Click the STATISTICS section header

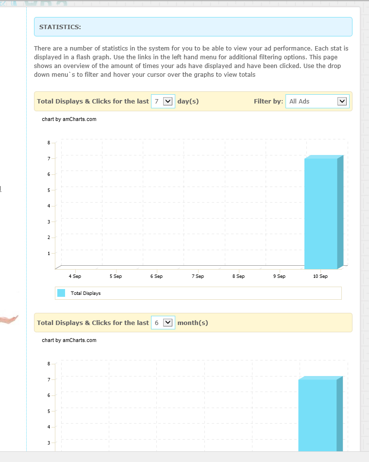[60, 27]
